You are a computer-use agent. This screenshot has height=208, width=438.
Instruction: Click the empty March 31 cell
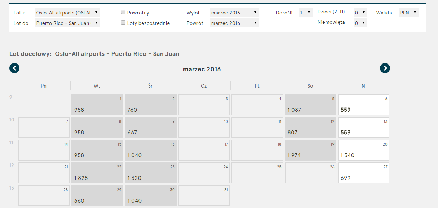[x=204, y=196]
